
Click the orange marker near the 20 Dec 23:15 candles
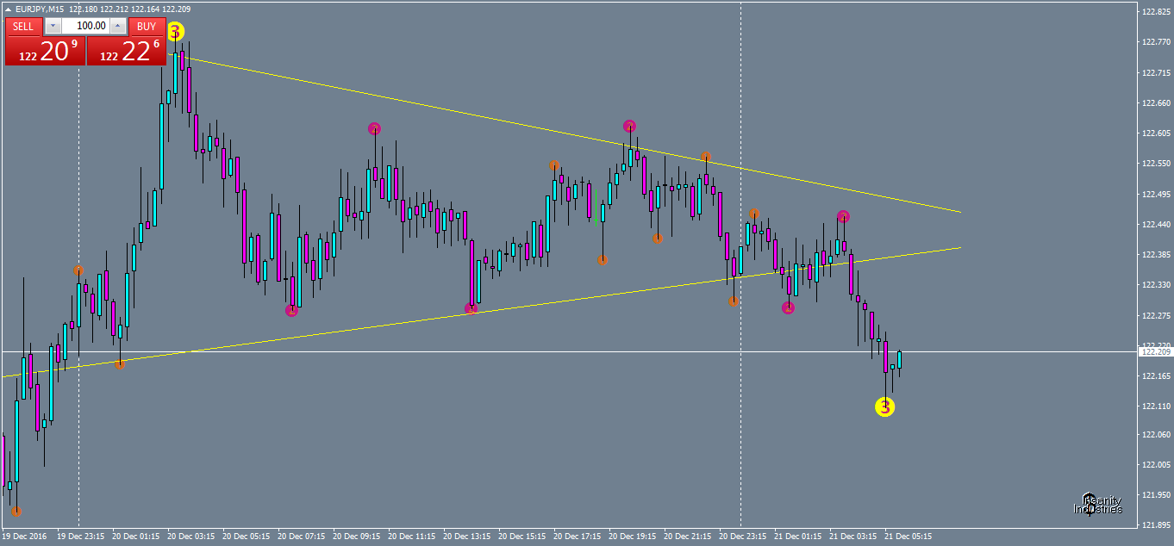pos(731,301)
